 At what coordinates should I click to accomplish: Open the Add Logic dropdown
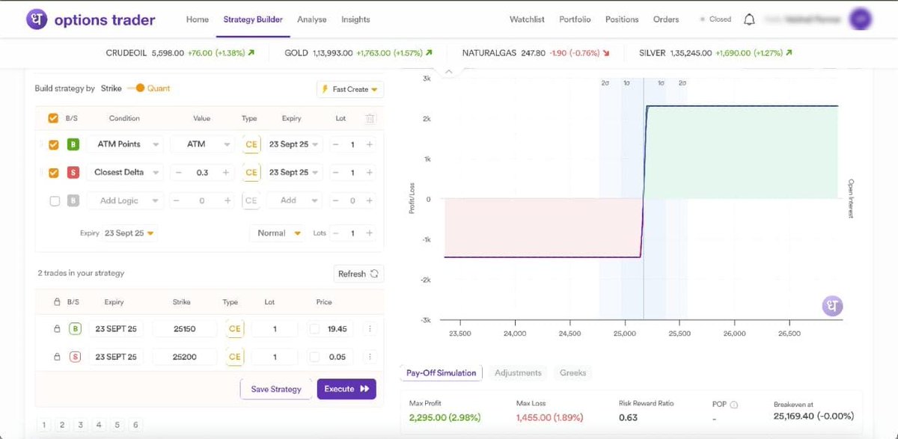(125, 200)
